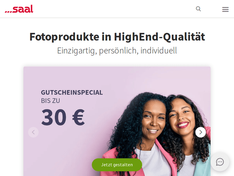Select the Fotoprodukte in HighEnd-Qualität headline
This screenshot has height=176, width=234.
coord(117,37)
